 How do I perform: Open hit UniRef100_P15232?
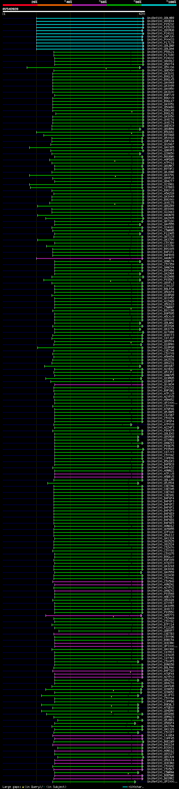161,24
